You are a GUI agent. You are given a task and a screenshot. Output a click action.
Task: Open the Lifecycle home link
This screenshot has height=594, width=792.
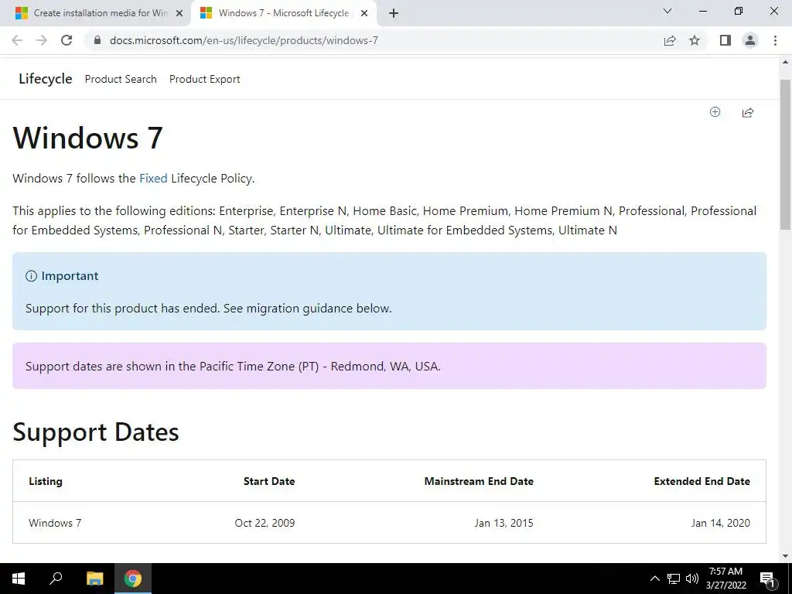click(46, 79)
